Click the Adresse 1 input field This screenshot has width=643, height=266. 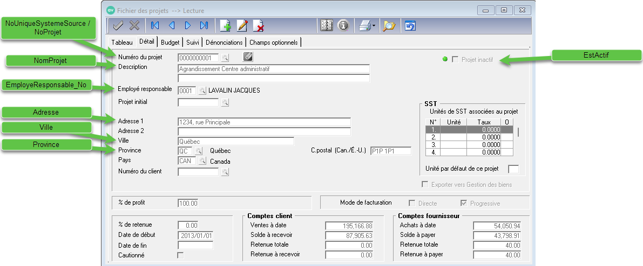click(263, 122)
